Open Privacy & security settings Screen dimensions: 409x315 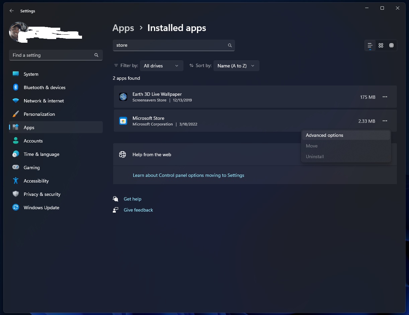pos(56,194)
